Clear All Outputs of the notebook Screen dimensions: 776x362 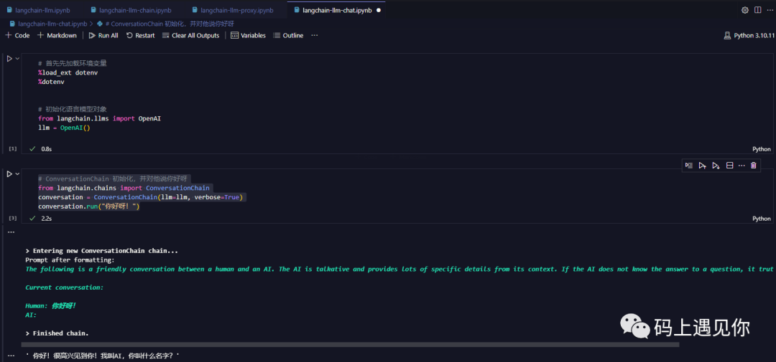(190, 36)
